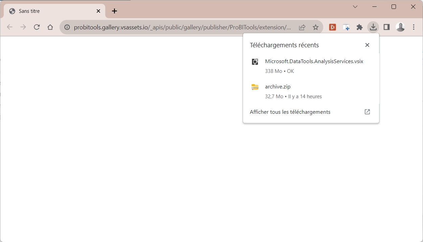Viewport: 423px width, 242px height.
Task: Go back with the browser back arrow
Action: [9, 27]
